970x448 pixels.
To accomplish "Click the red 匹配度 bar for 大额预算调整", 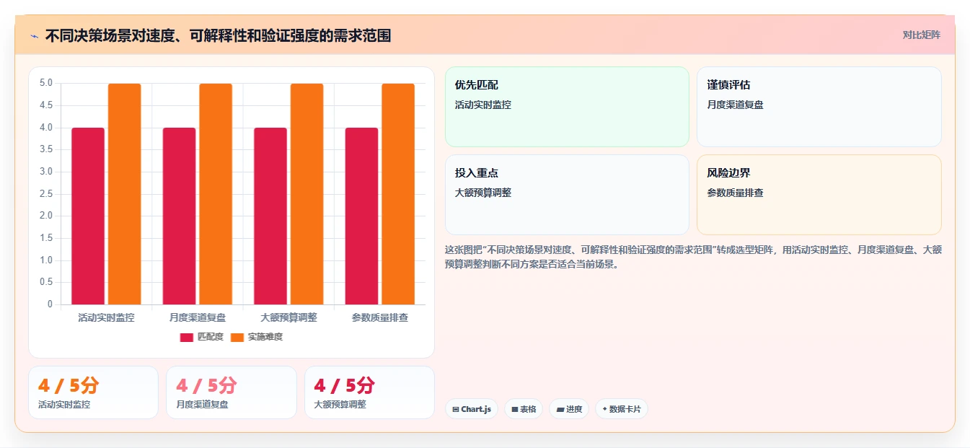I will coord(270,216).
